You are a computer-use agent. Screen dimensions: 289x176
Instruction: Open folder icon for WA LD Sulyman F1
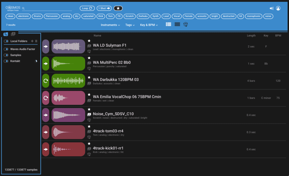tap(89, 46)
